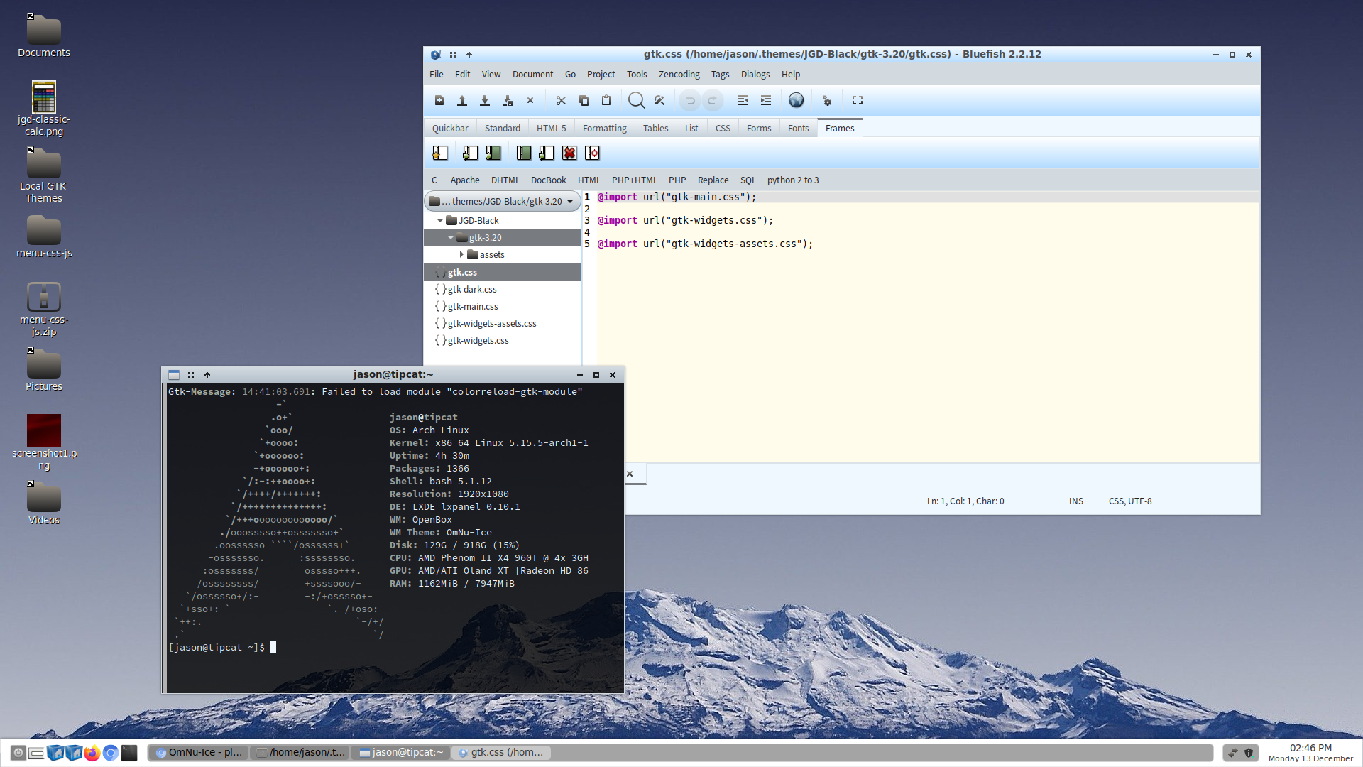Open the PHP+HTML snippets menu

pyautogui.click(x=635, y=180)
